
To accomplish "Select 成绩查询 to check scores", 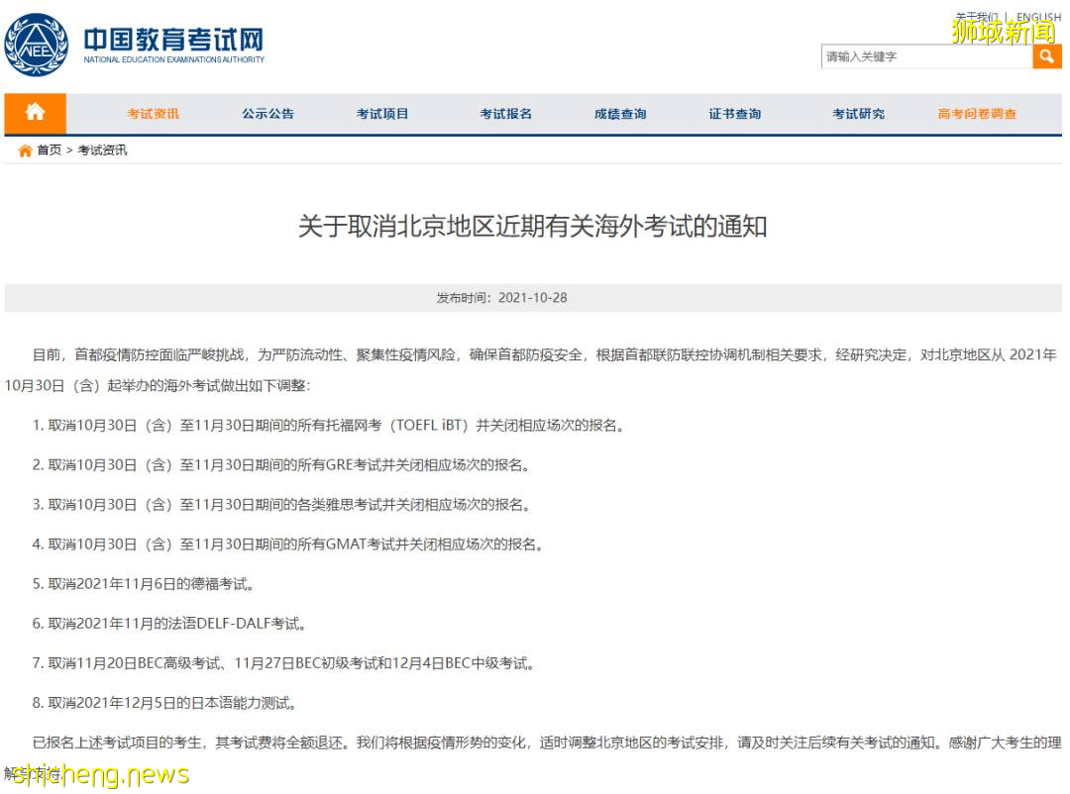I will (619, 113).
